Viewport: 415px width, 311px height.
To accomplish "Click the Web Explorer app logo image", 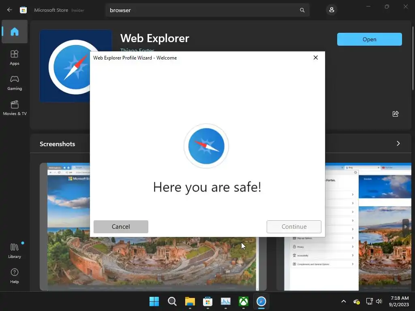I will click(x=76, y=66).
